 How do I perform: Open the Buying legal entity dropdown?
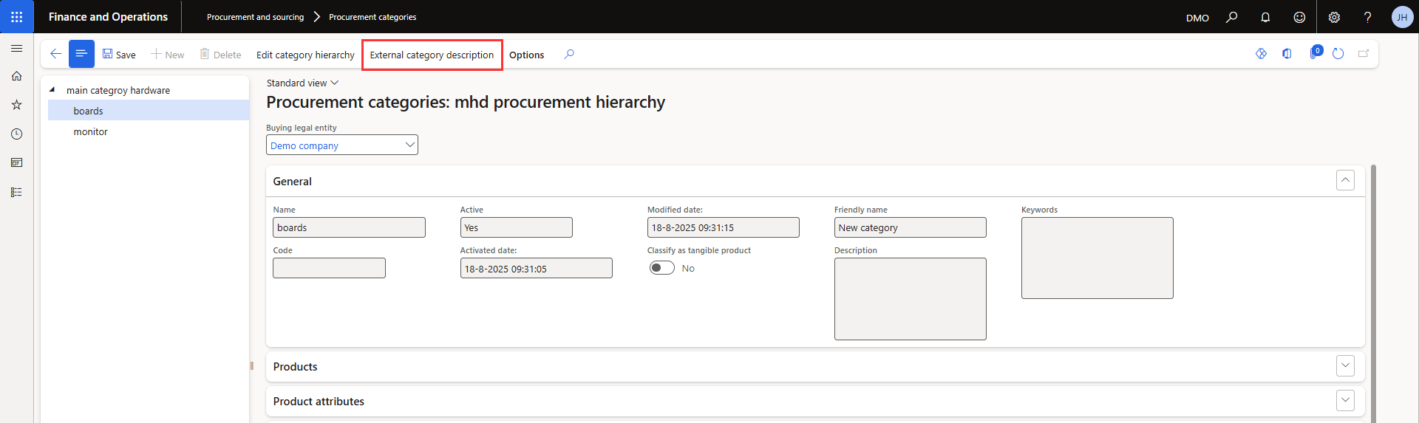pyautogui.click(x=341, y=145)
